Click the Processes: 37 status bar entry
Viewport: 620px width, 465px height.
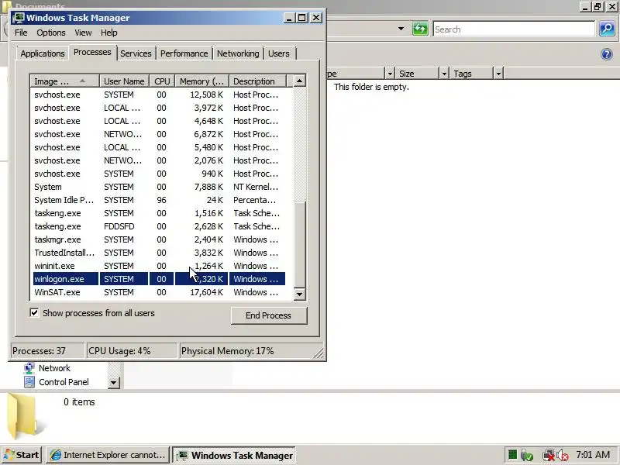(x=48, y=351)
